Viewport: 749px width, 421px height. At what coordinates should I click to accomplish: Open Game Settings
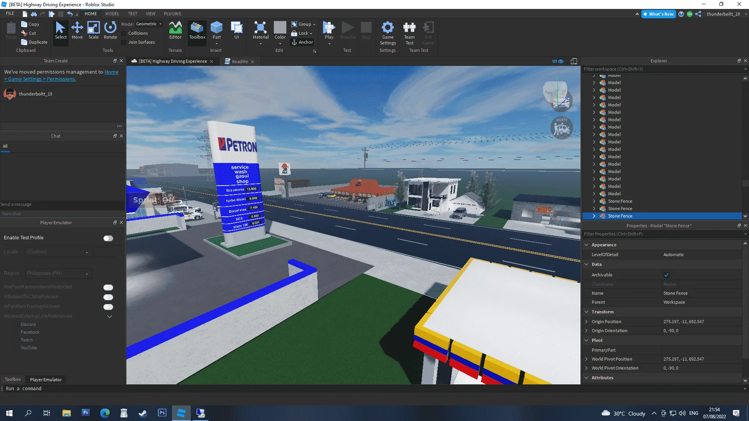[388, 34]
